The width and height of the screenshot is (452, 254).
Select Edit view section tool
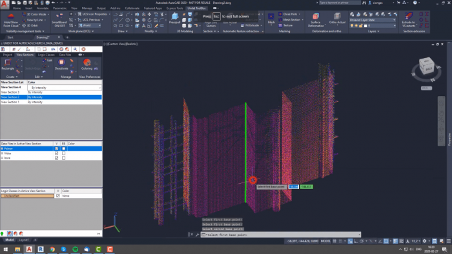pyautogui.click(x=47, y=61)
